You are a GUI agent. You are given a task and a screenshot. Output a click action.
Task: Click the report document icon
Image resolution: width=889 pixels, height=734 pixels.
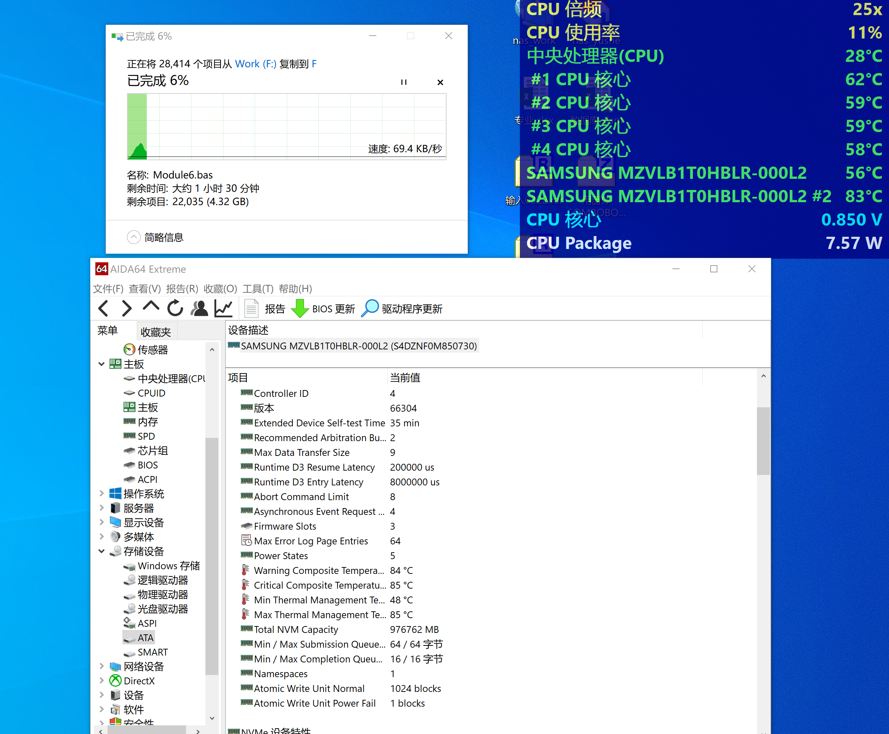pos(251,309)
